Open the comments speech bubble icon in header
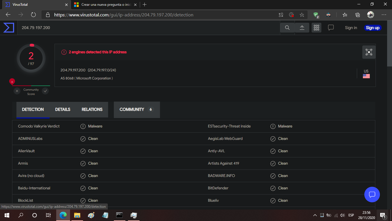392x221 pixels. click(x=331, y=28)
